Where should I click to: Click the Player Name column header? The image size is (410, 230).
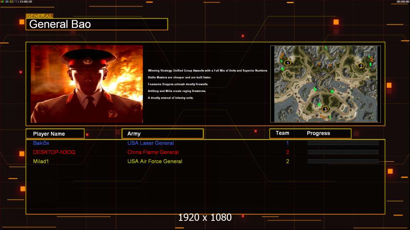click(55, 134)
